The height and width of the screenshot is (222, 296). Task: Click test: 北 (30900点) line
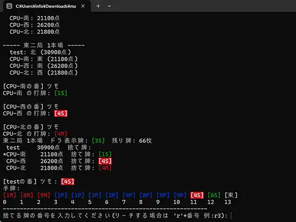(x=40, y=52)
